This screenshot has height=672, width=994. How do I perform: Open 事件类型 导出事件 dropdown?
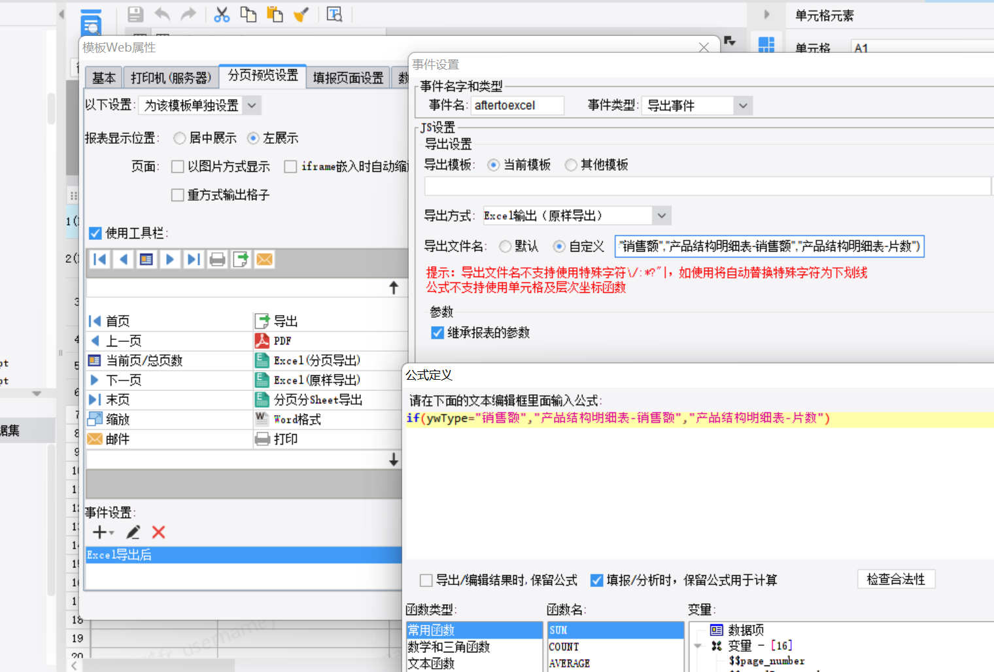tap(742, 105)
